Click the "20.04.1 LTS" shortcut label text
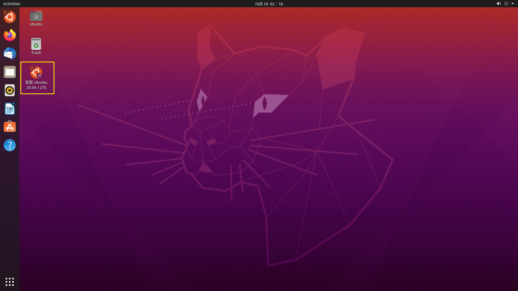The width and height of the screenshot is (518, 291). click(x=36, y=88)
